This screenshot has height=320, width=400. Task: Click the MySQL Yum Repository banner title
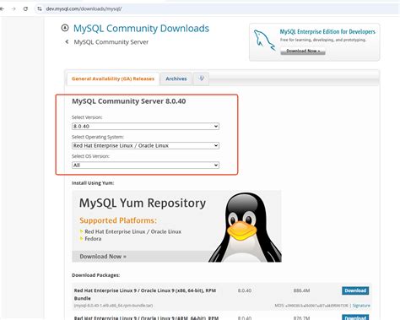(x=143, y=203)
